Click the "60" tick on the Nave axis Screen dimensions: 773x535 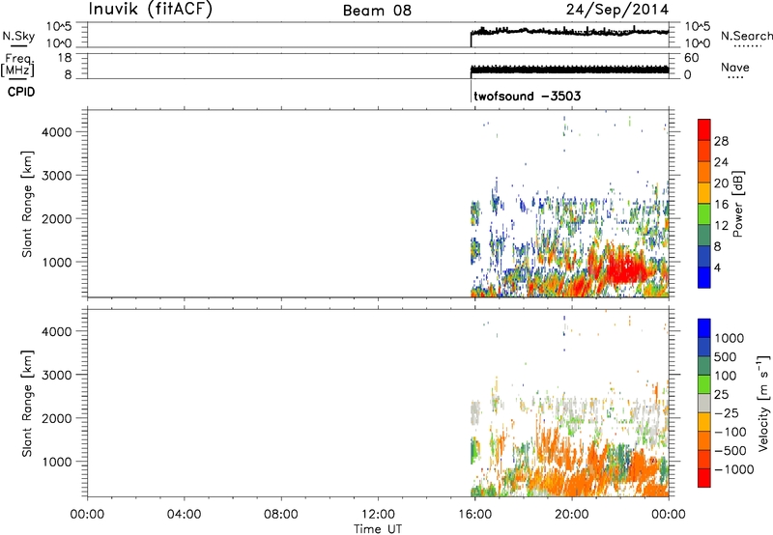coord(691,58)
